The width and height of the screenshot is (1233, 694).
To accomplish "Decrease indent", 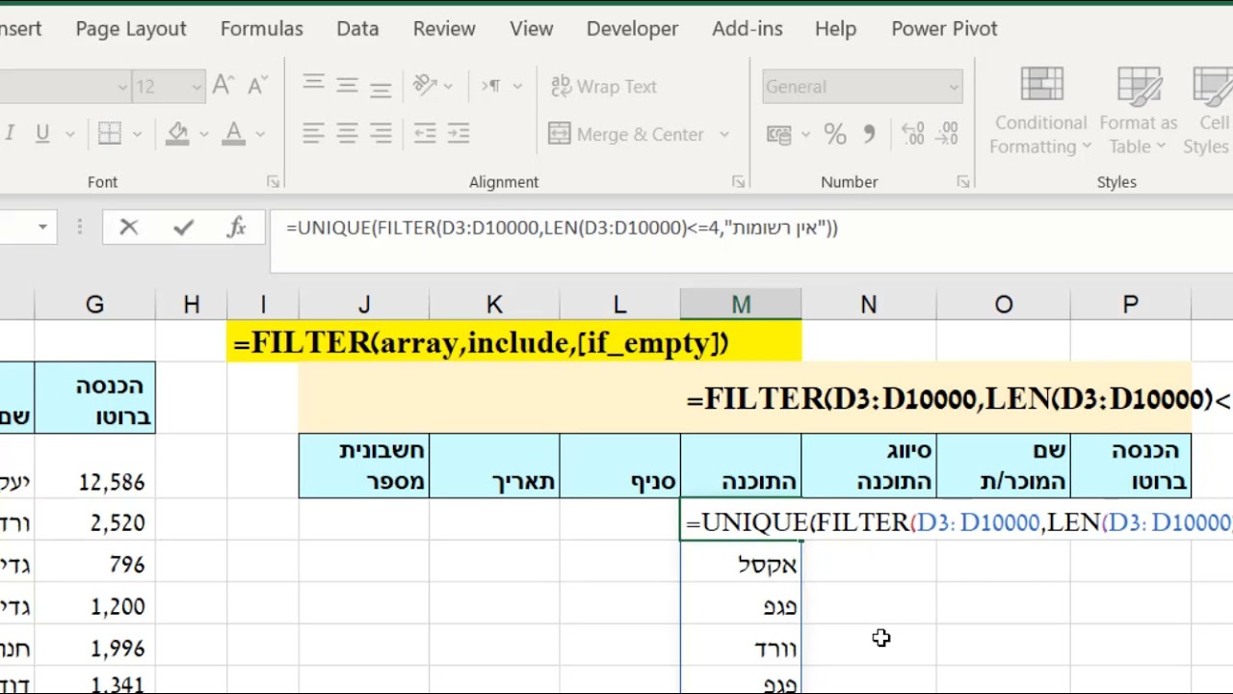I will point(425,134).
